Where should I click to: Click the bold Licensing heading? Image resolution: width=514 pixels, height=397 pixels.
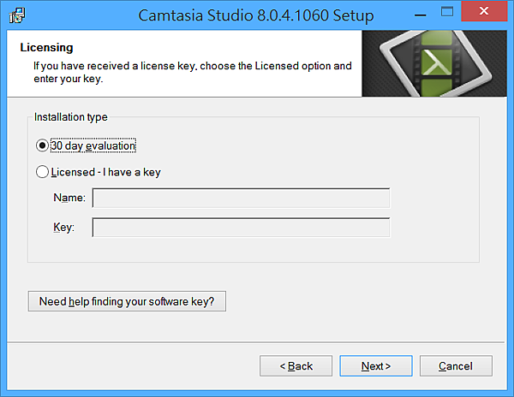coord(46,48)
